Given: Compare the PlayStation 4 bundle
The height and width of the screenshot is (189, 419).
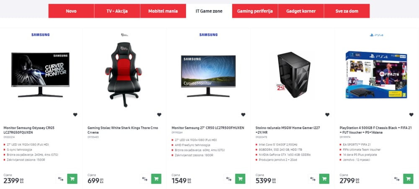Looking at the screenshot, I should click(x=397, y=179).
